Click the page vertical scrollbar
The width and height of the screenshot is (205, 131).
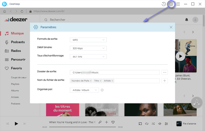point(204,21)
